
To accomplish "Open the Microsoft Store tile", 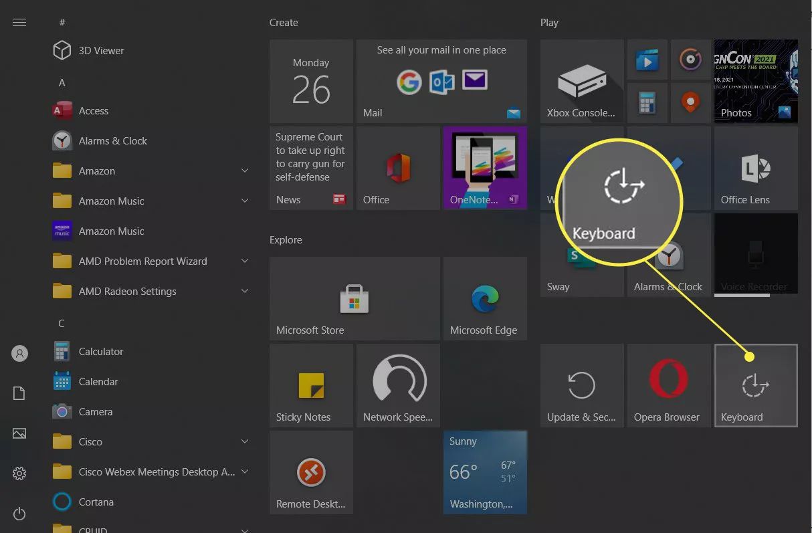I will 354,298.
